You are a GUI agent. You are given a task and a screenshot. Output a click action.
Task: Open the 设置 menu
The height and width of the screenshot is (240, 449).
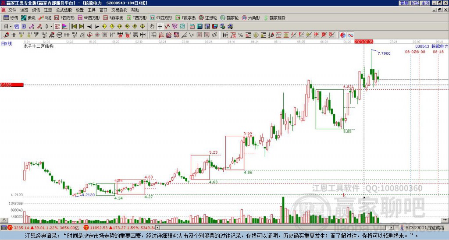tap(80, 10)
